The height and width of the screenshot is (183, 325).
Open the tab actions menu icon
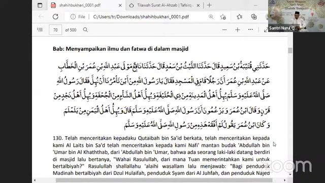click(x=40, y=5)
